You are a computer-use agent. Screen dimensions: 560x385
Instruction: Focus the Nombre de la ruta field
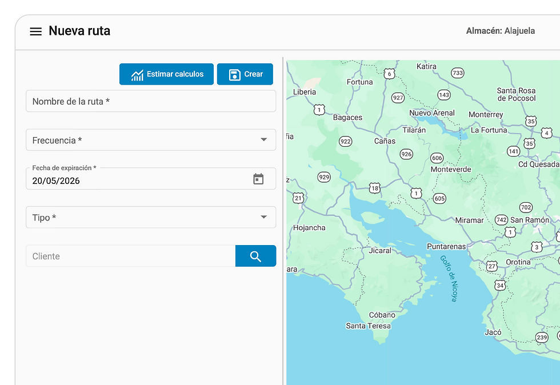point(151,101)
